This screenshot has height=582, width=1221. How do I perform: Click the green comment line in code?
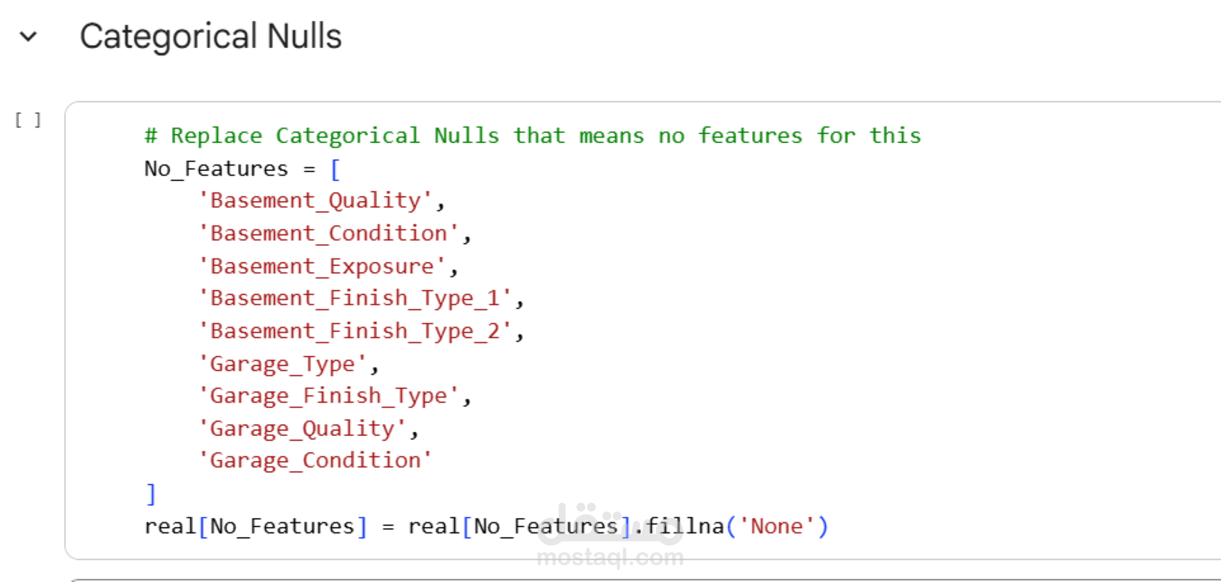click(533, 135)
